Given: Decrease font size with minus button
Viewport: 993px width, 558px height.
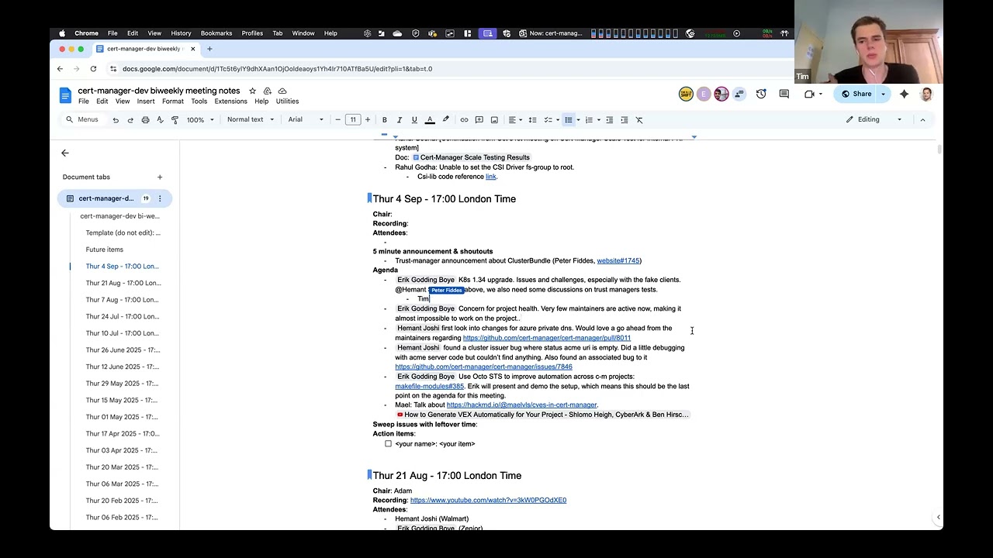Looking at the screenshot, I should pos(337,119).
